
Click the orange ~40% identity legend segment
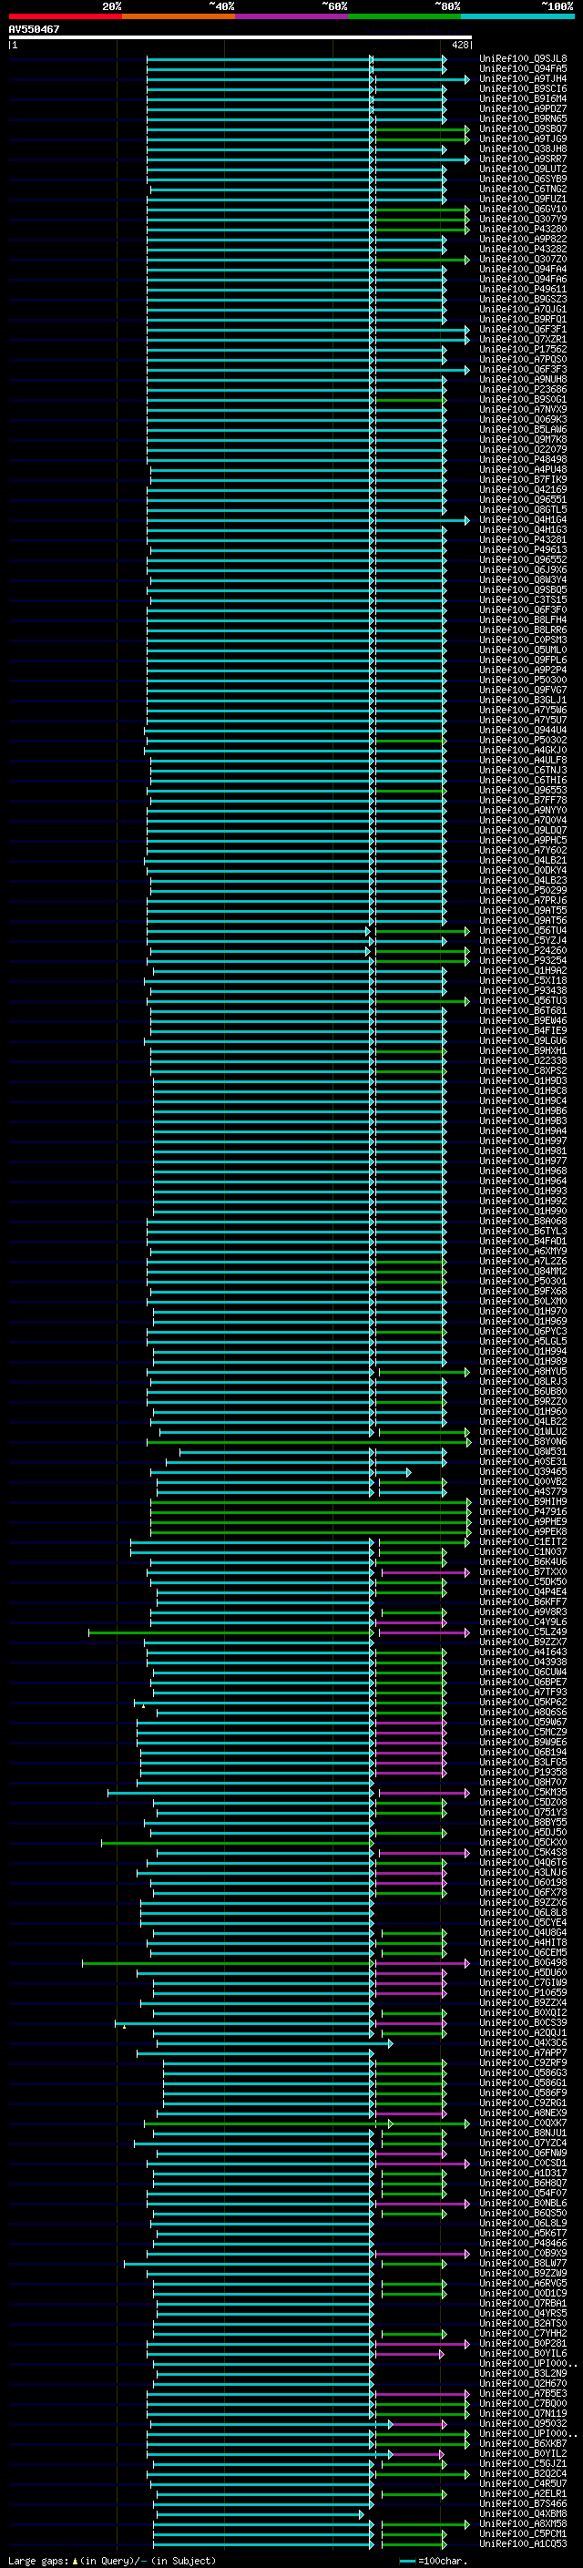click(179, 16)
